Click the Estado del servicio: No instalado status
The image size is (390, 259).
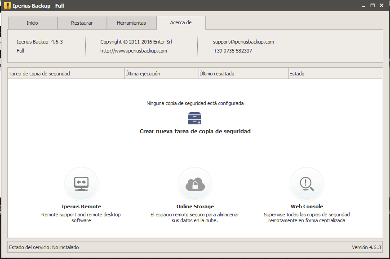click(x=44, y=247)
